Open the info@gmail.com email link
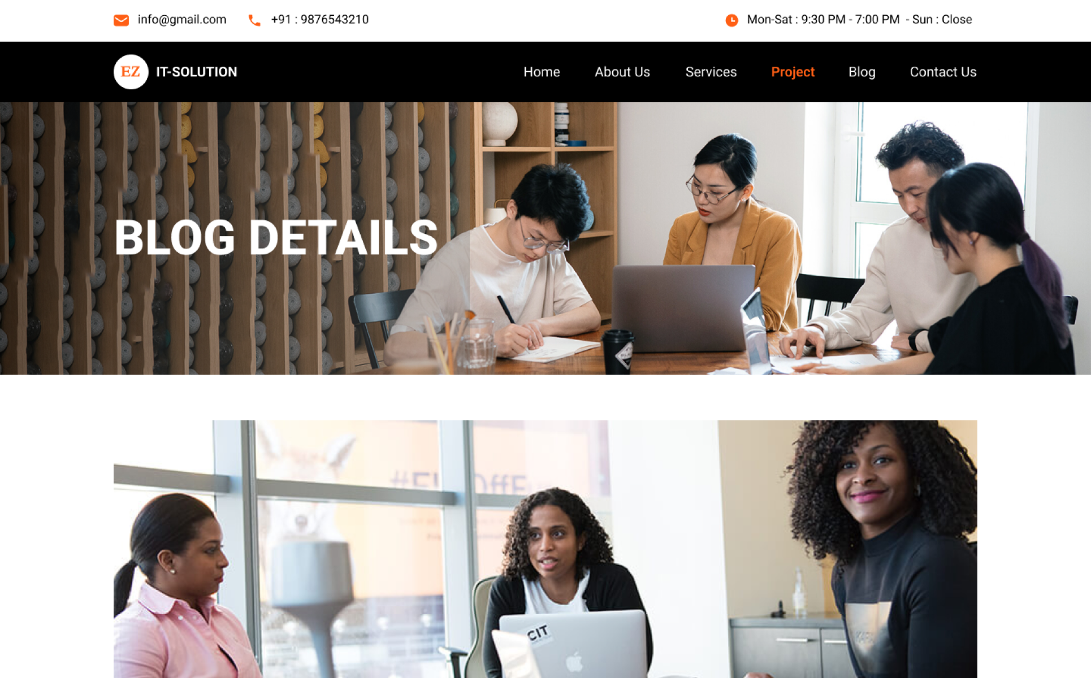1091x678 pixels. point(182,20)
